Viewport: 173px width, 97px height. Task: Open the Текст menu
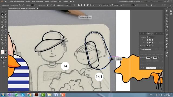pyautogui.click(x=33, y=2)
